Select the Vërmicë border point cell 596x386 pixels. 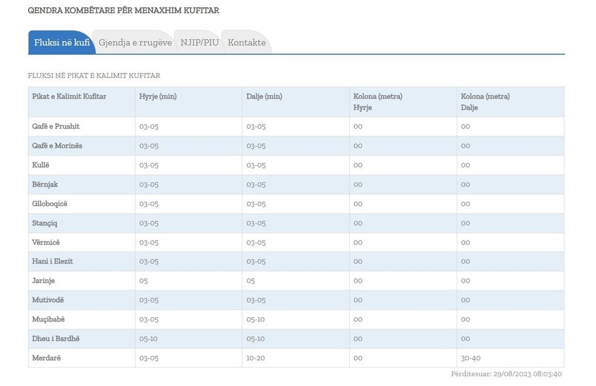[x=46, y=243]
